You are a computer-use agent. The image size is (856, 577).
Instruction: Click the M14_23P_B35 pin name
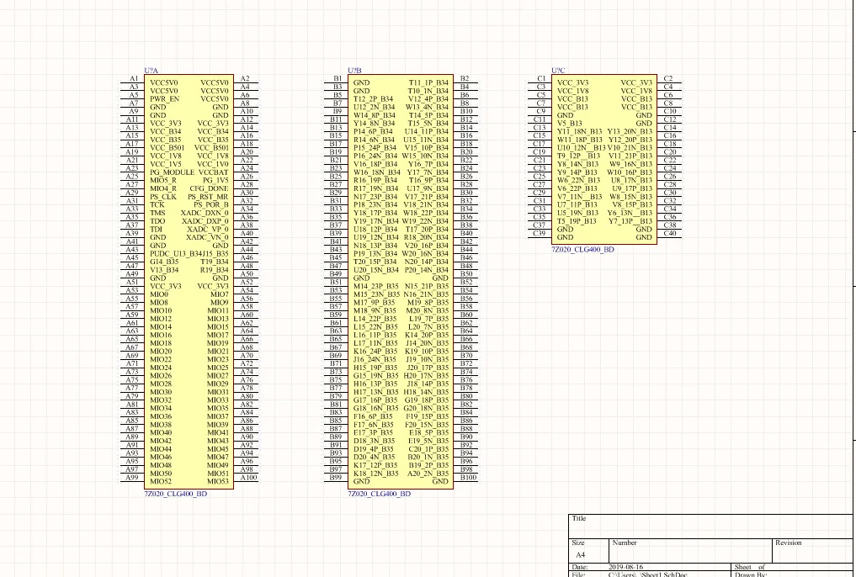[x=376, y=286]
